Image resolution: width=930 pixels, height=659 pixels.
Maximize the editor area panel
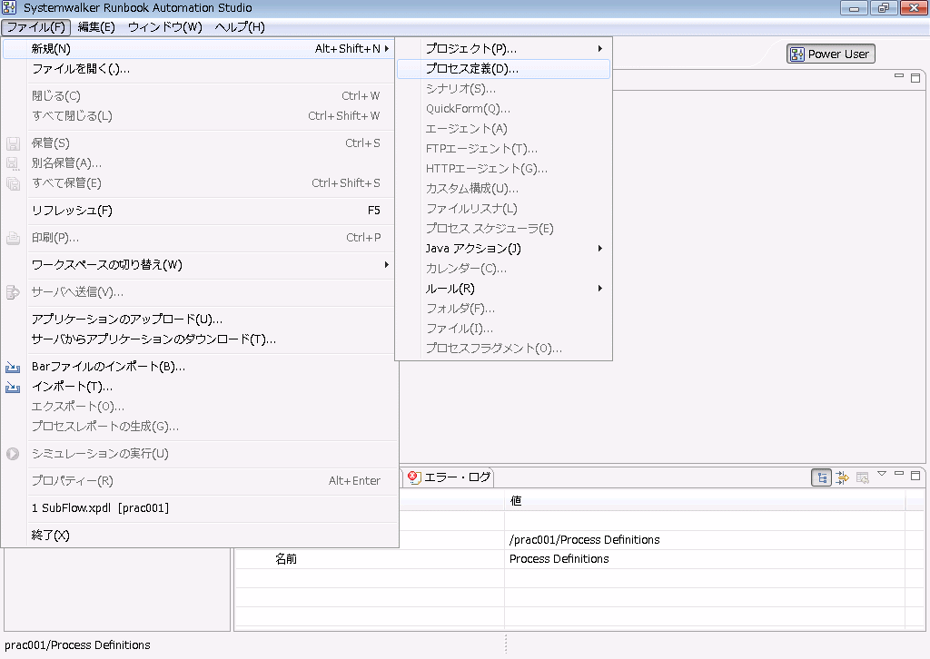[915, 78]
